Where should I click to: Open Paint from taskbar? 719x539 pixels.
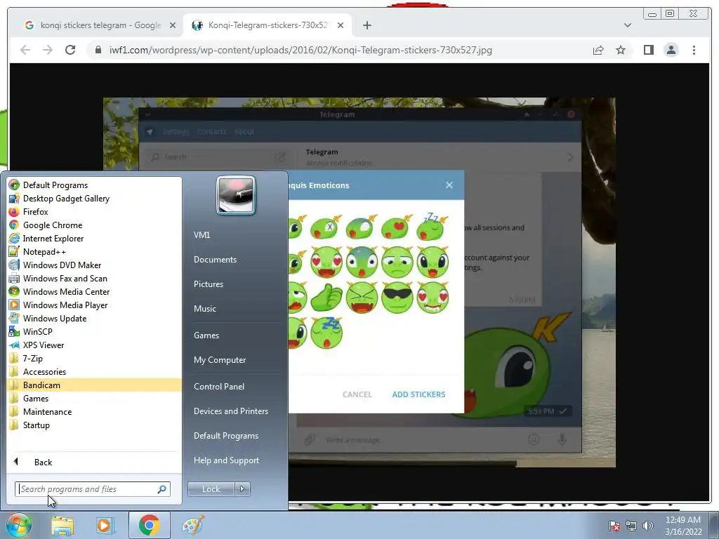193,526
